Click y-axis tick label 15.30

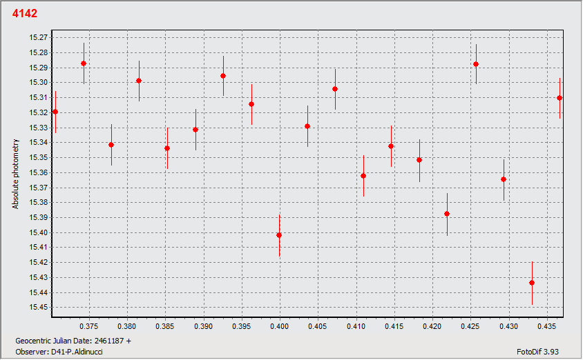[38, 82]
